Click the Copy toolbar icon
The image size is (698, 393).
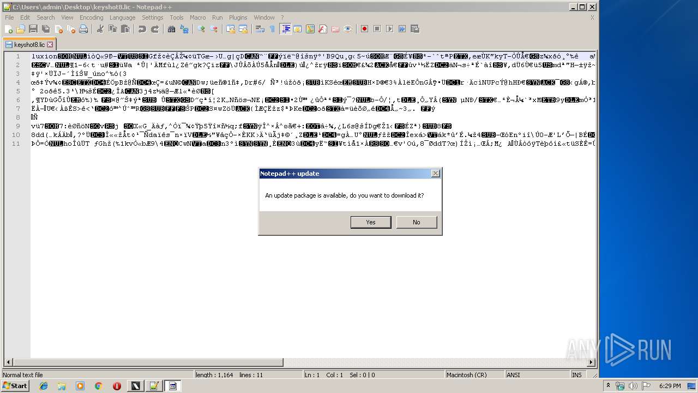113,29
